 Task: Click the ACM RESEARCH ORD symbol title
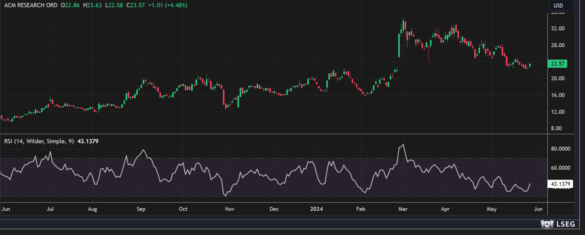point(30,5)
